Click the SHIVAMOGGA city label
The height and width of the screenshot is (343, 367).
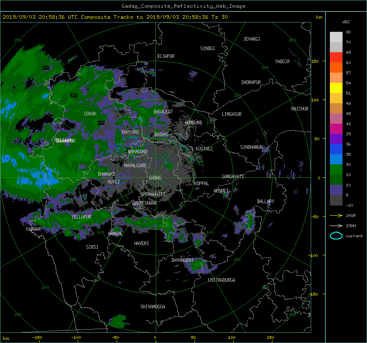click(153, 307)
